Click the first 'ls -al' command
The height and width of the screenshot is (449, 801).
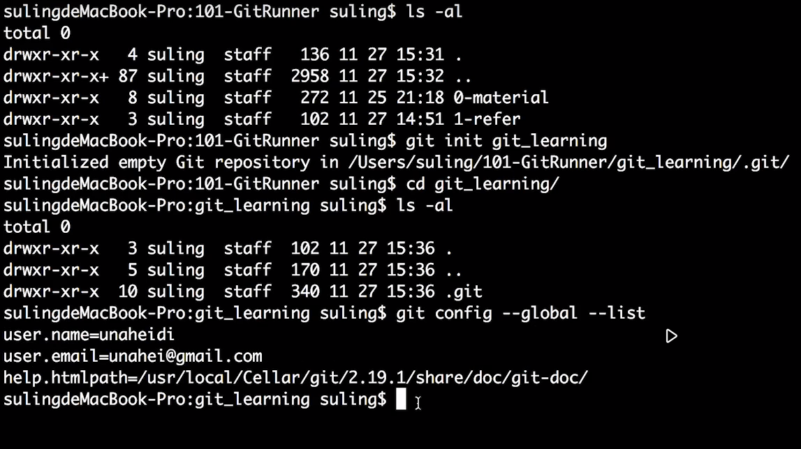pos(434,11)
